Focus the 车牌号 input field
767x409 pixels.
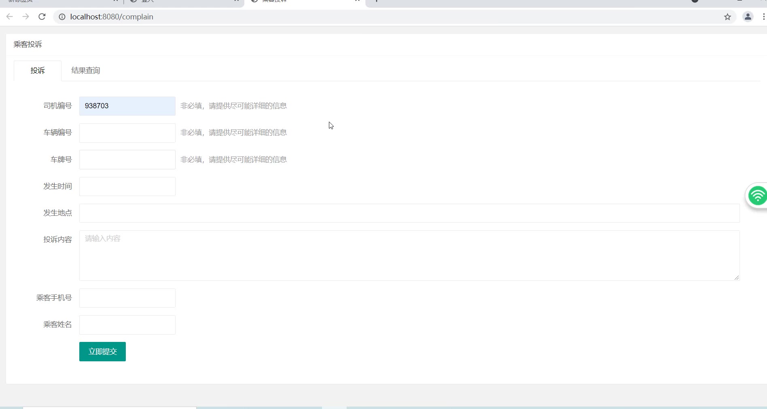127,160
